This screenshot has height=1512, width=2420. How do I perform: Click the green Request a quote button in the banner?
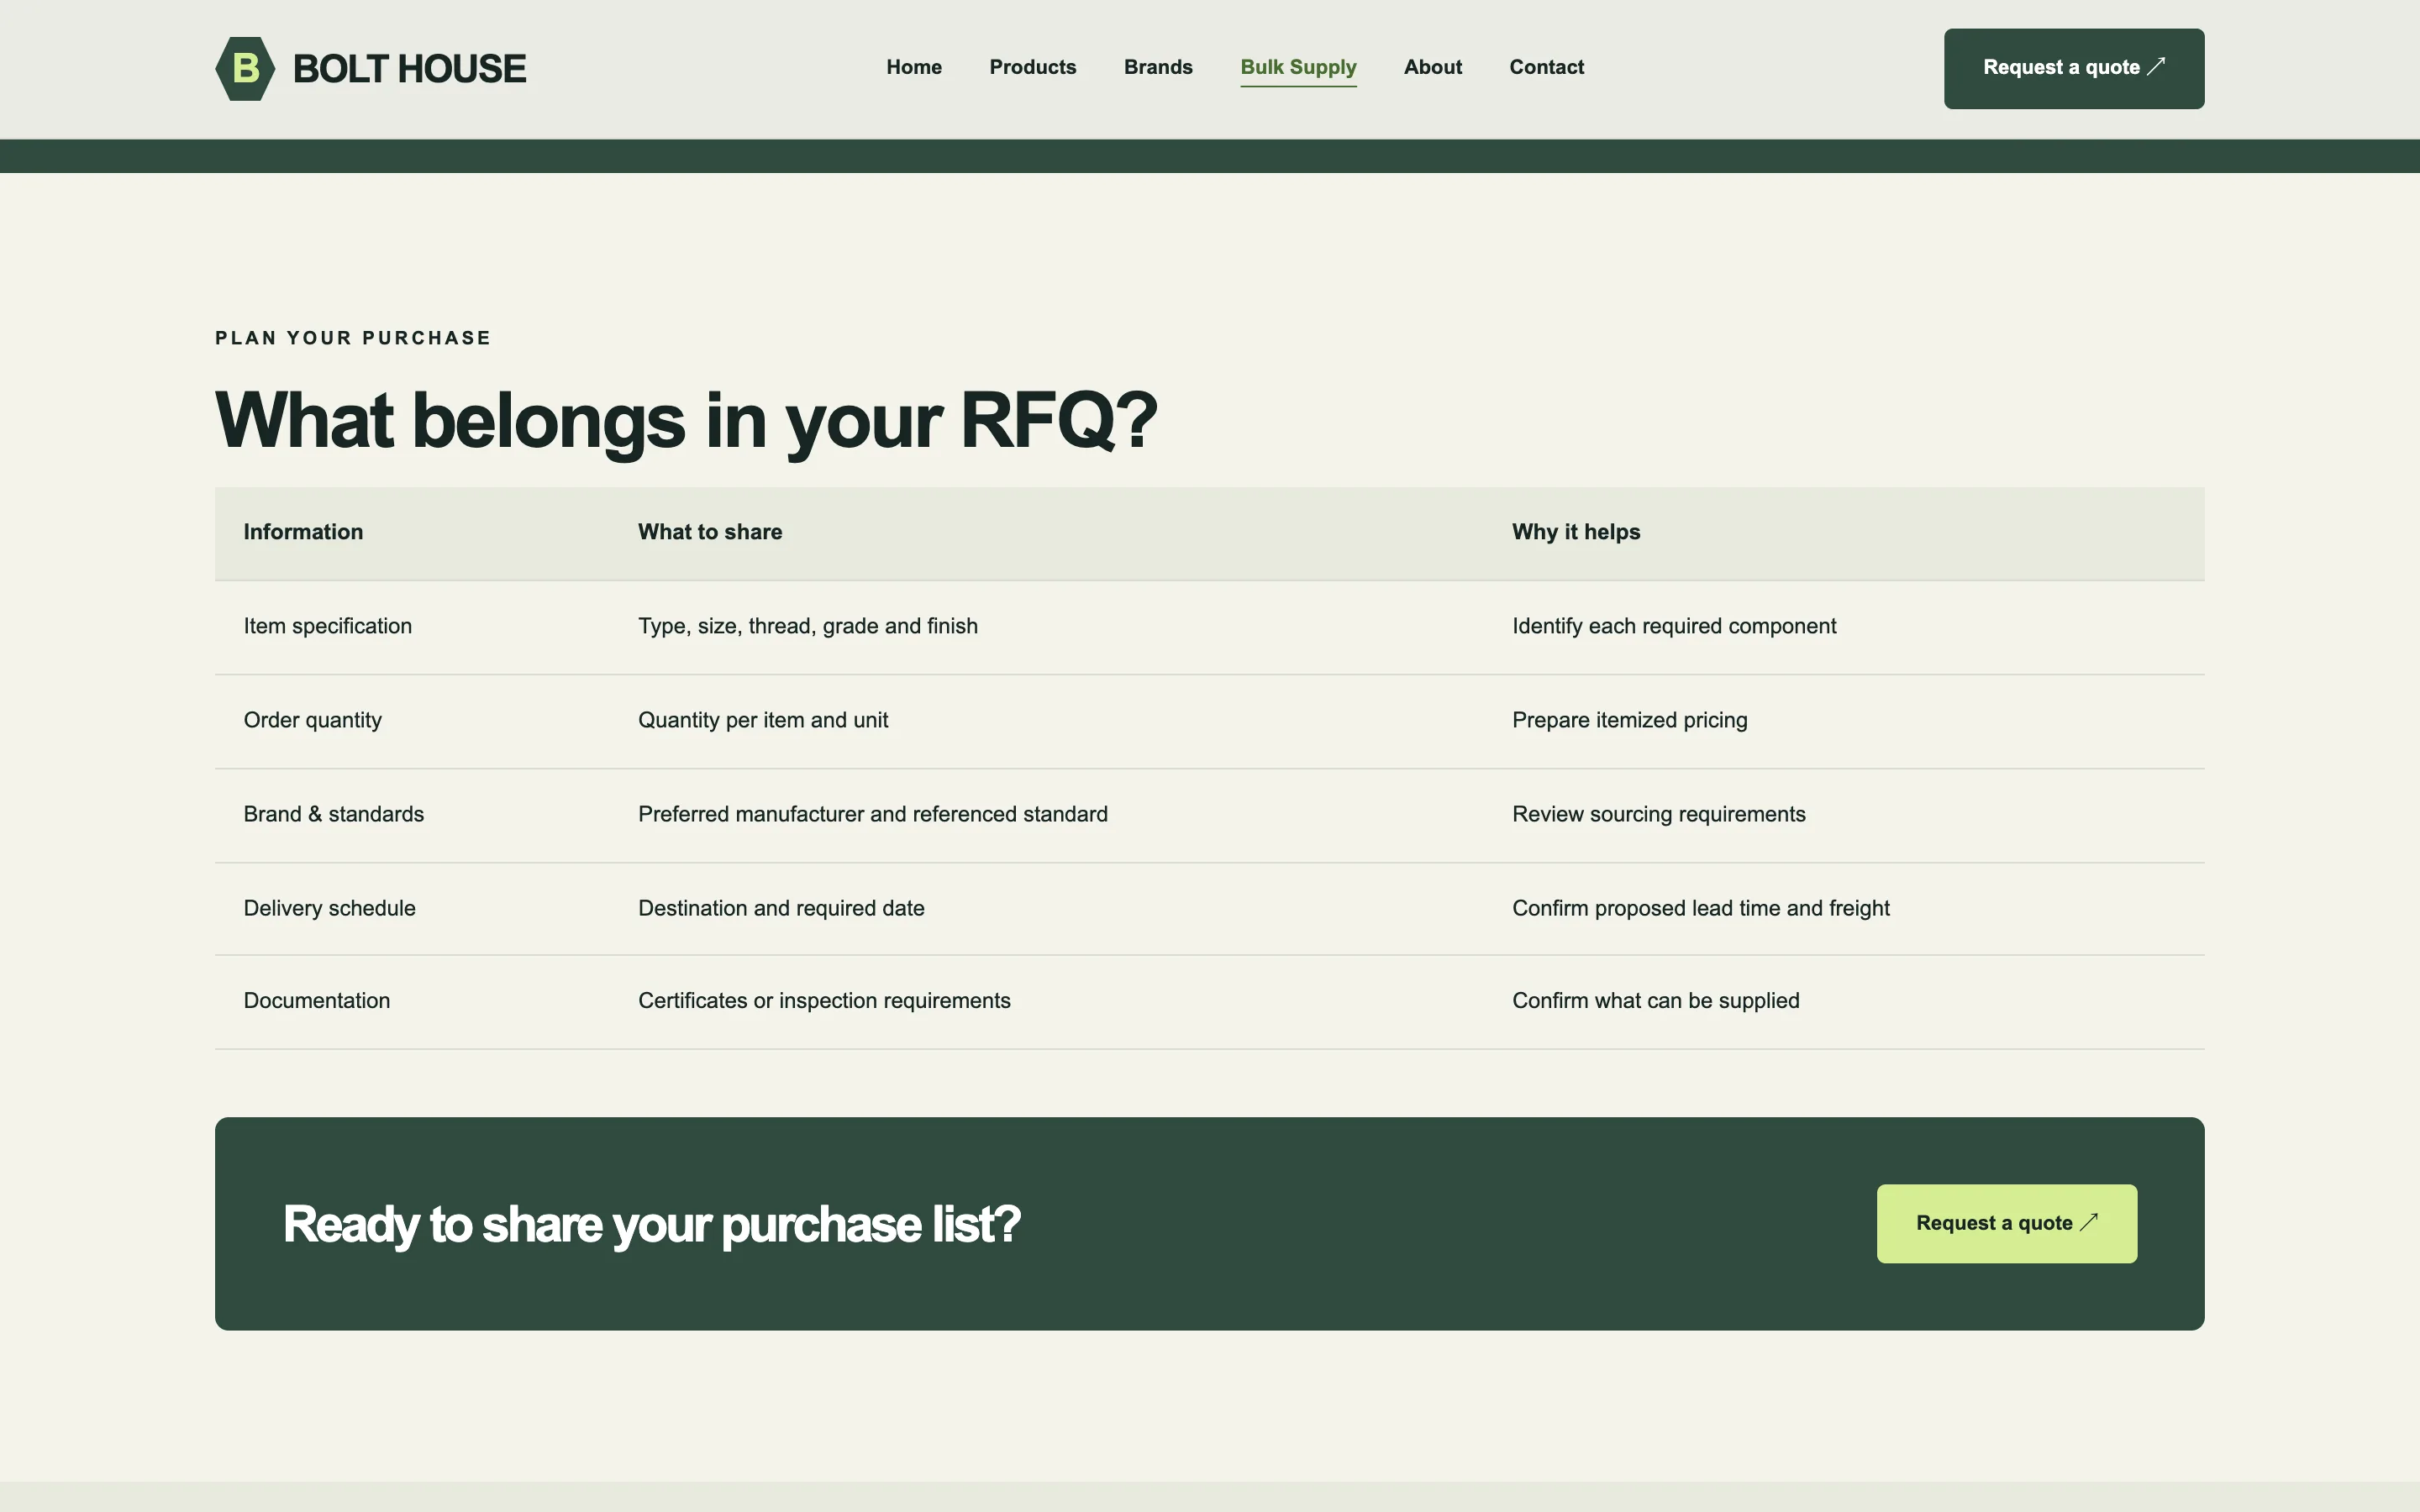pos(2006,1223)
